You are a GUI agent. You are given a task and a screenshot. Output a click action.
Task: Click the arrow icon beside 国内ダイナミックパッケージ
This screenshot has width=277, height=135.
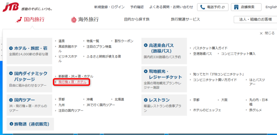(11, 73)
